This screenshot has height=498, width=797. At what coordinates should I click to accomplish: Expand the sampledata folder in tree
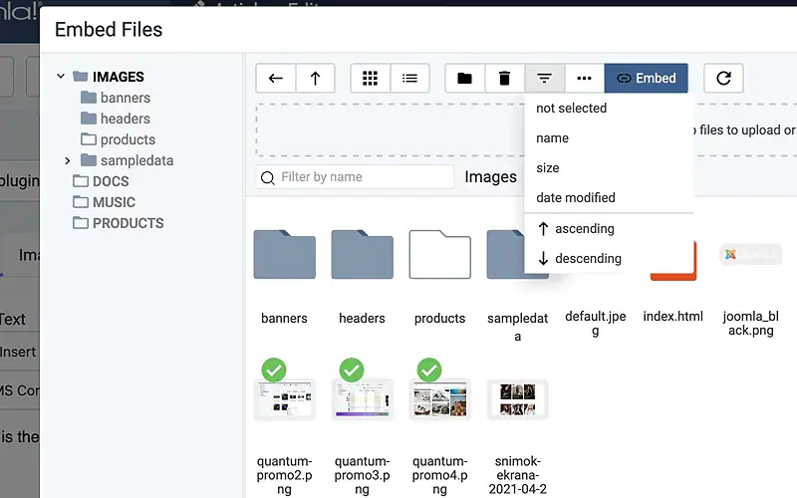[x=68, y=160]
